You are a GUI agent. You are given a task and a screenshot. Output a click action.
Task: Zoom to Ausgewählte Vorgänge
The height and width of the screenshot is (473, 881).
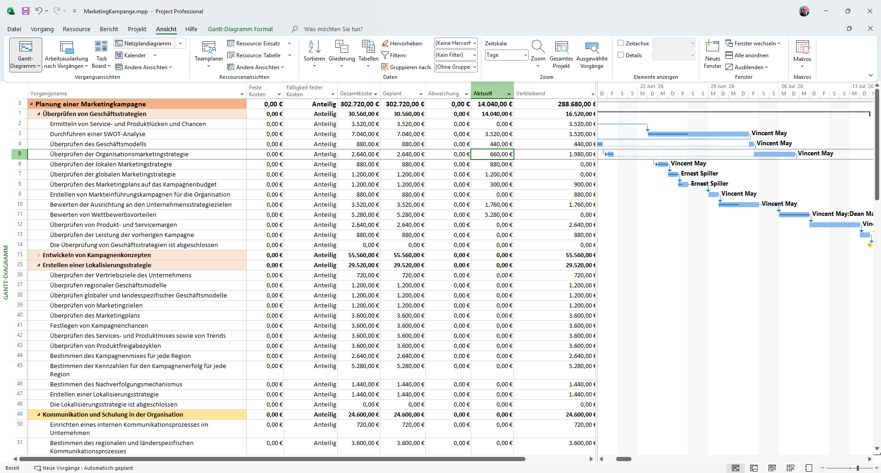[x=592, y=55]
